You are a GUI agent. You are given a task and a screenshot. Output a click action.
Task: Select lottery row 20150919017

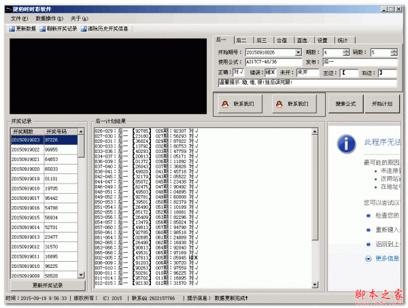coord(44,199)
